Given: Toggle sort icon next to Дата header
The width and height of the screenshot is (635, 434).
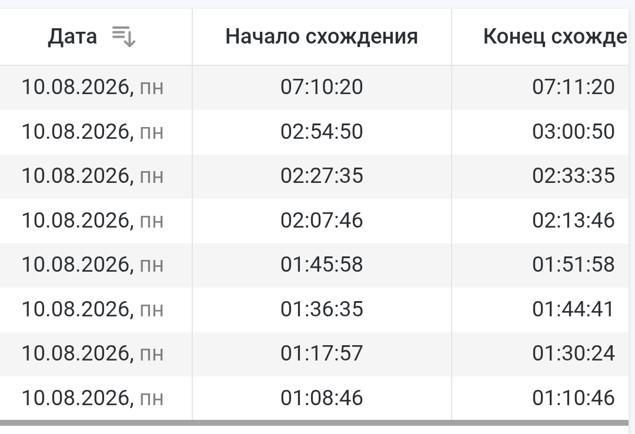Looking at the screenshot, I should [x=123, y=36].
